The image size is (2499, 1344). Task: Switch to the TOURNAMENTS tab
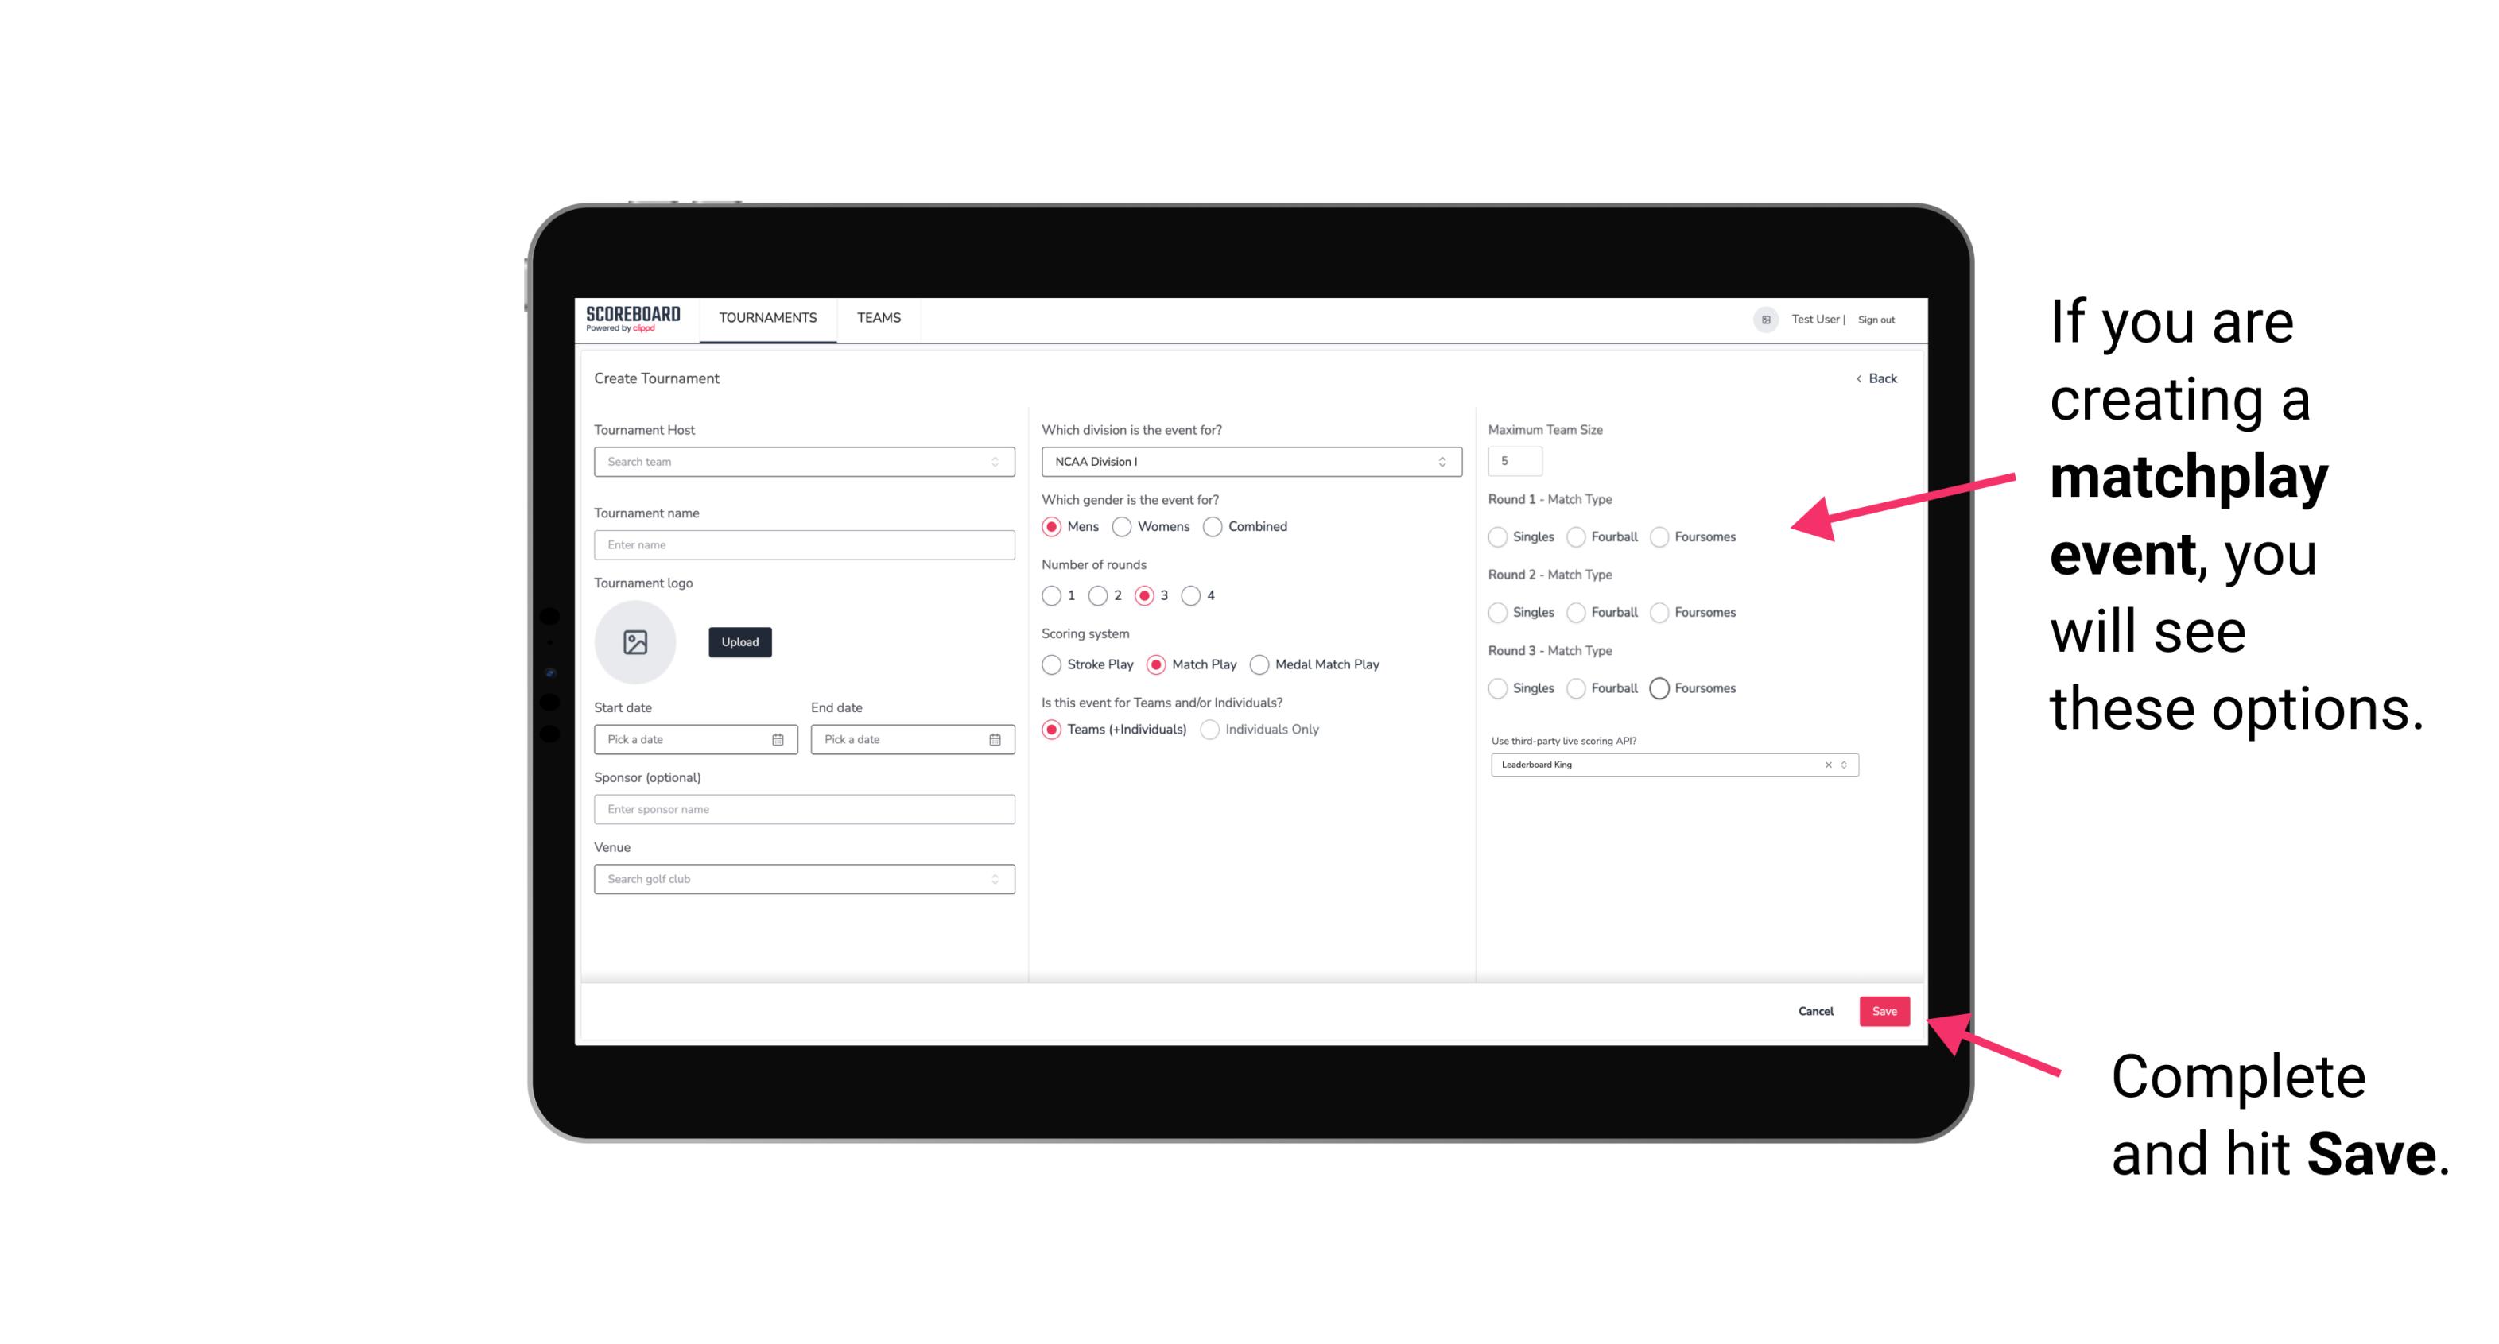[x=766, y=318]
